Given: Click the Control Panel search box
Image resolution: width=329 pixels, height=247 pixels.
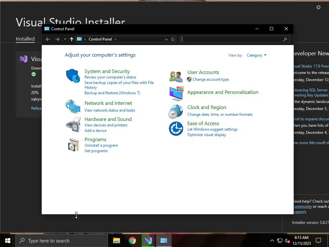Looking at the screenshot, I should click(235, 39).
